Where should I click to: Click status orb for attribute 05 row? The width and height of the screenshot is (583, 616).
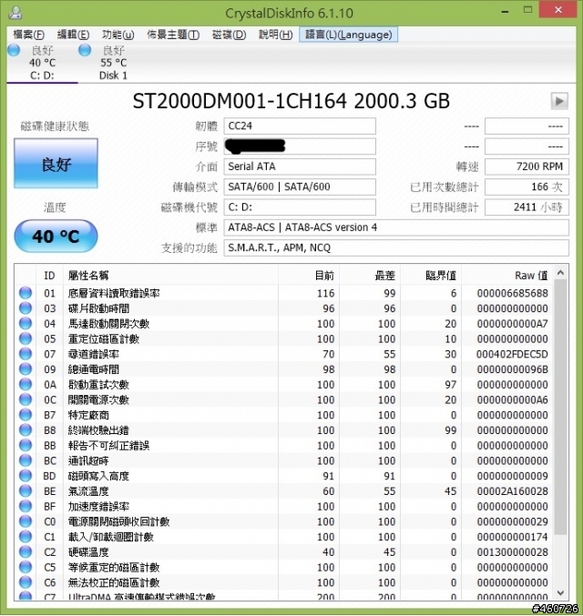(26, 338)
